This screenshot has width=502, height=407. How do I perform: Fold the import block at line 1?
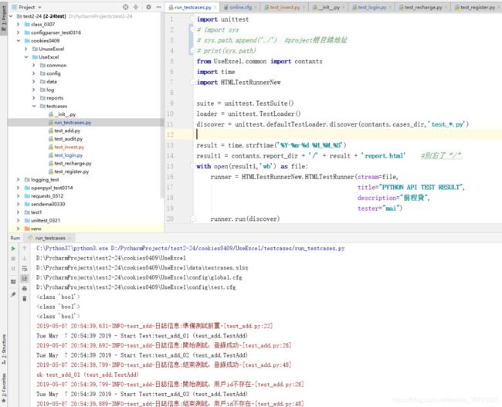193,19
